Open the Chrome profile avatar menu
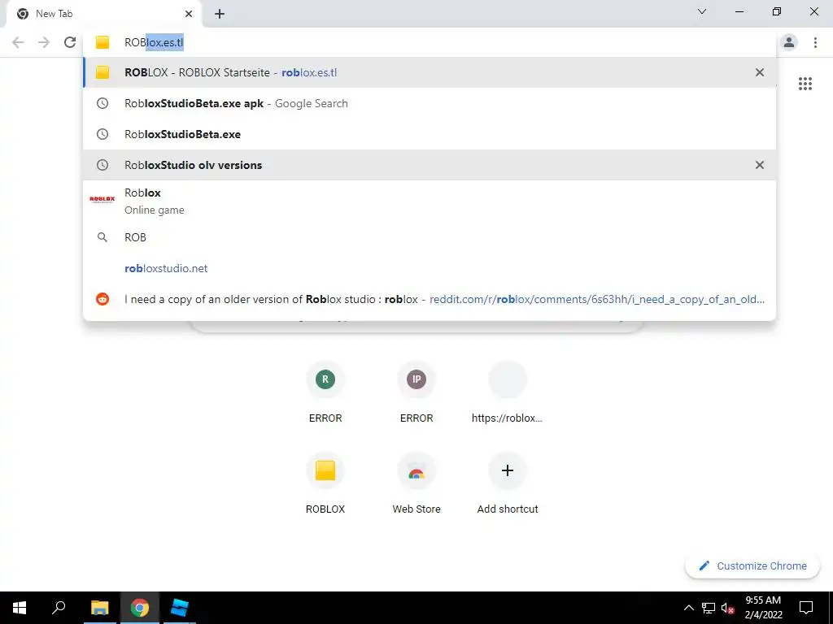The width and height of the screenshot is (833, 624). coord(789,42)
